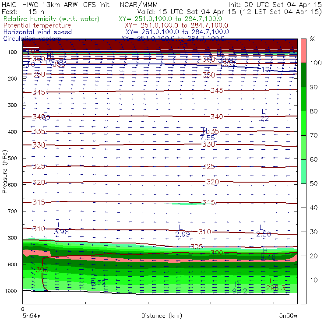324x324 pixels.
Task: Click the colorbar '50' percent label
Action: 313,183
